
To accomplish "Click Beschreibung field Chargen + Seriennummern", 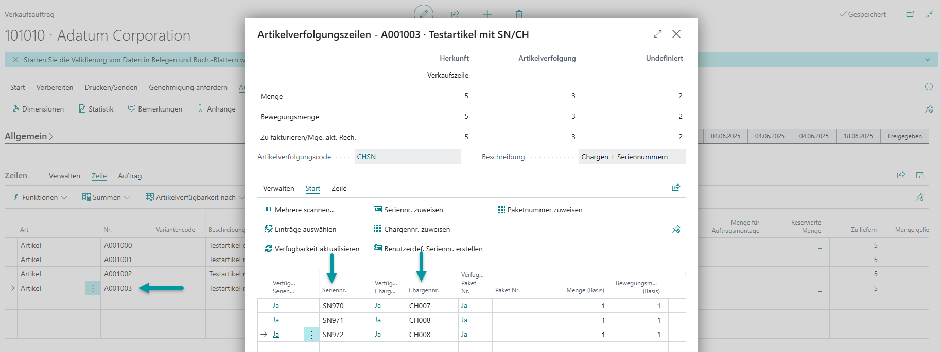I will click(x=632, y=157).
